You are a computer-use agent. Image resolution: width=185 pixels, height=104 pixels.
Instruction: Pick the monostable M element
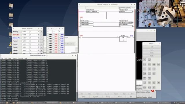tap(149, 78)
